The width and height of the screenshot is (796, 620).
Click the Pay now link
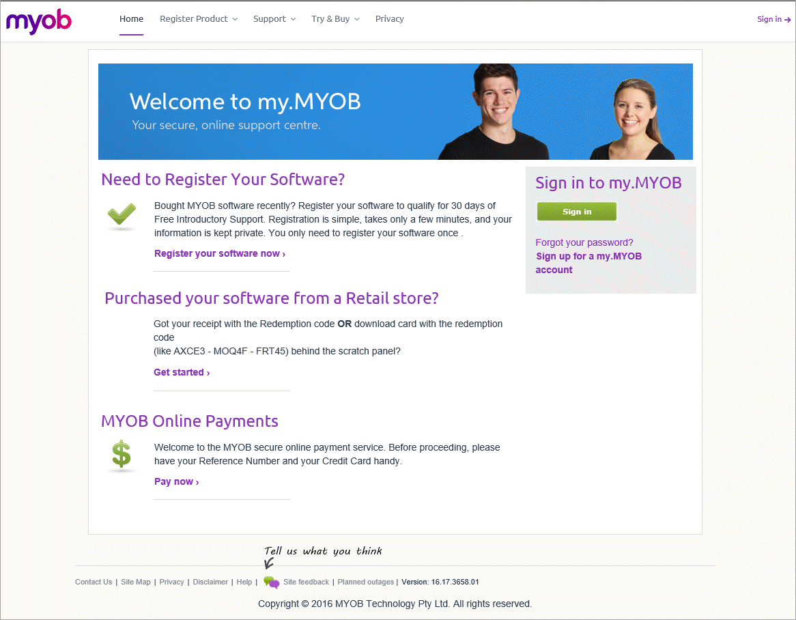[177, 481]
